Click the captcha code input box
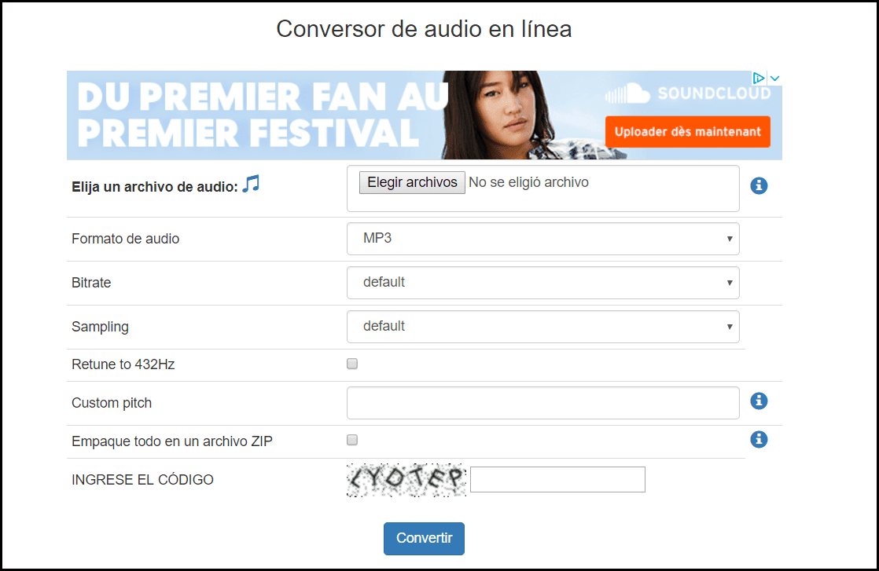 557,479
